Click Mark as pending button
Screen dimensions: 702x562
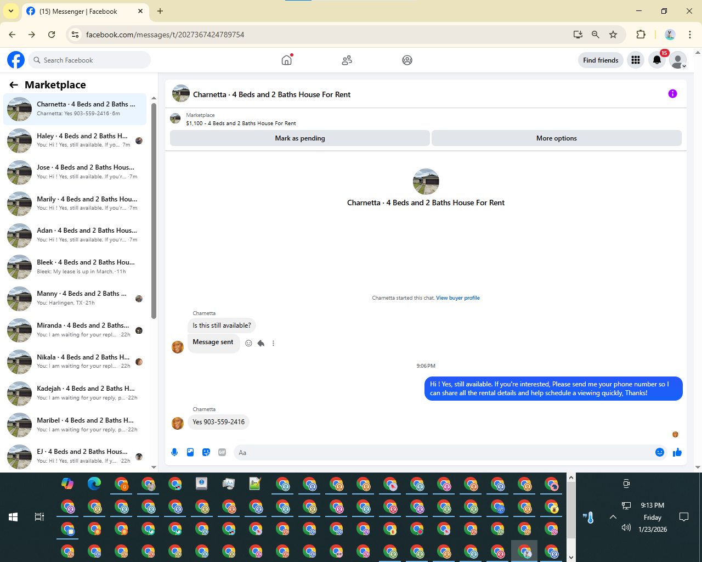pyautogui.click(x=299, y=138)
